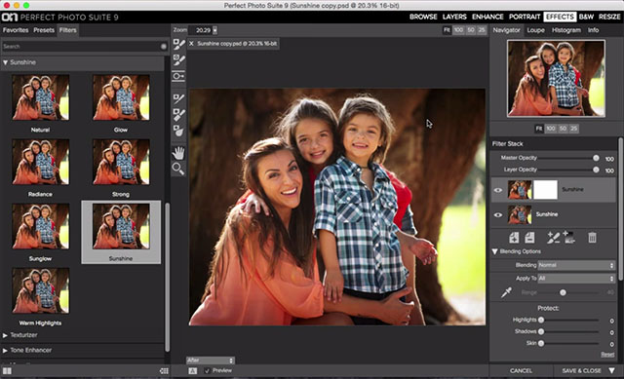Close the Sunshine copy.psd document tab

pos(191,44)
